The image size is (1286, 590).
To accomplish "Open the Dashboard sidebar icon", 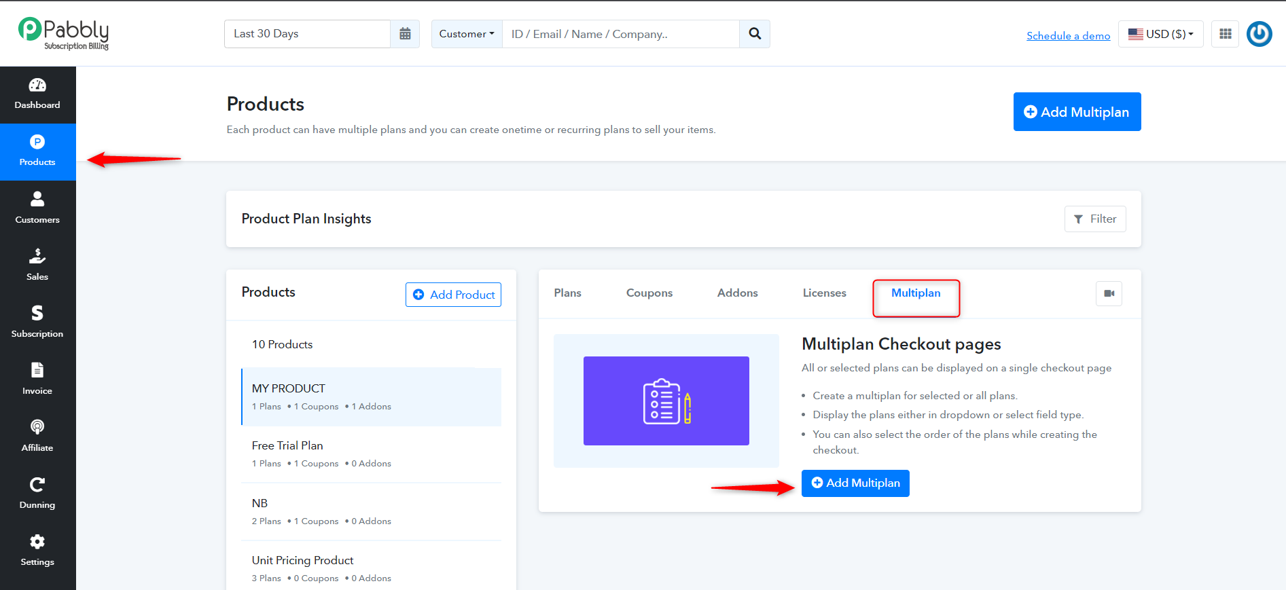I will (x=37, y=86).
